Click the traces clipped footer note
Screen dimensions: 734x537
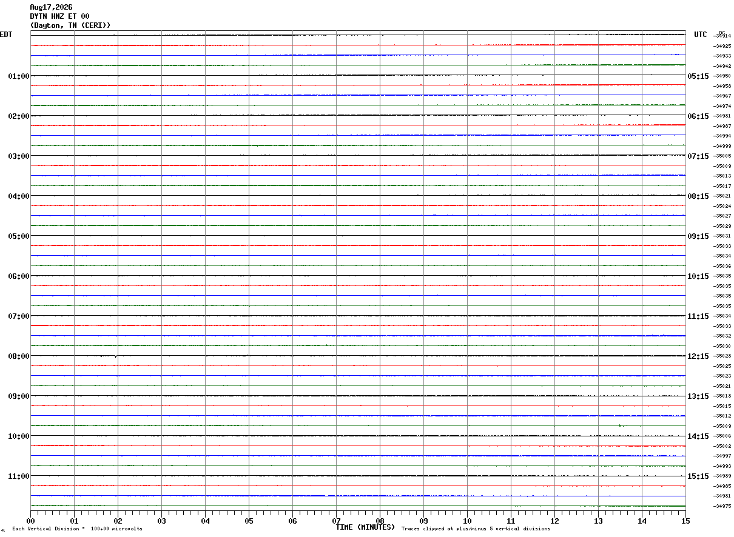click(476, 529)
